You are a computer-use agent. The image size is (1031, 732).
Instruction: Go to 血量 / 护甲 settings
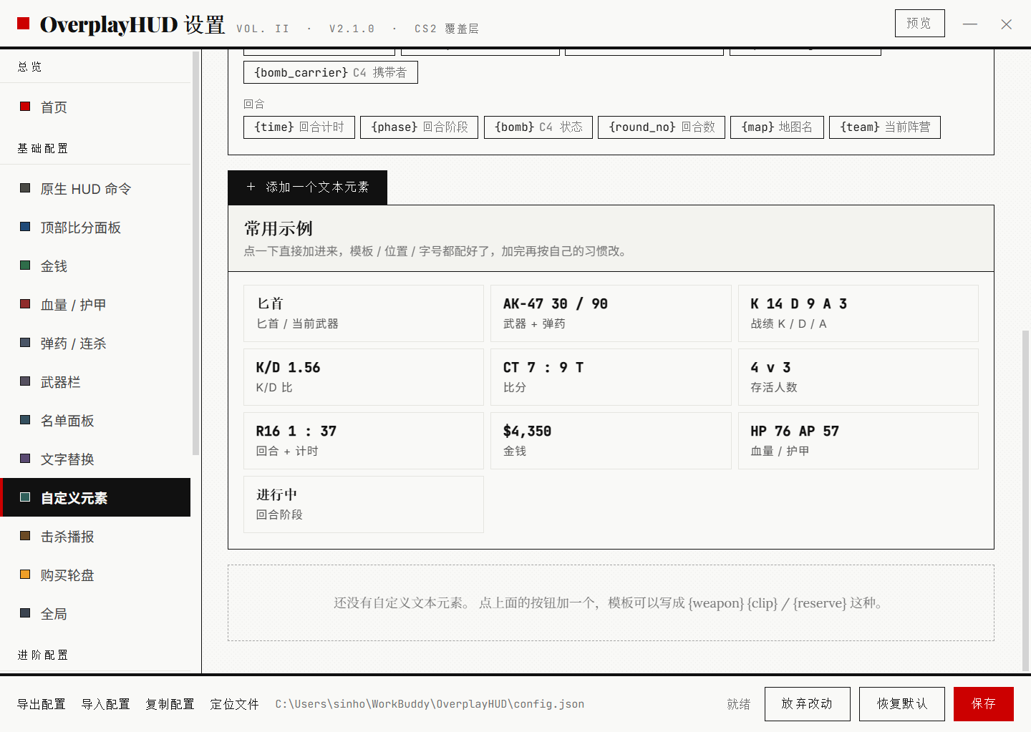(95, 304)
